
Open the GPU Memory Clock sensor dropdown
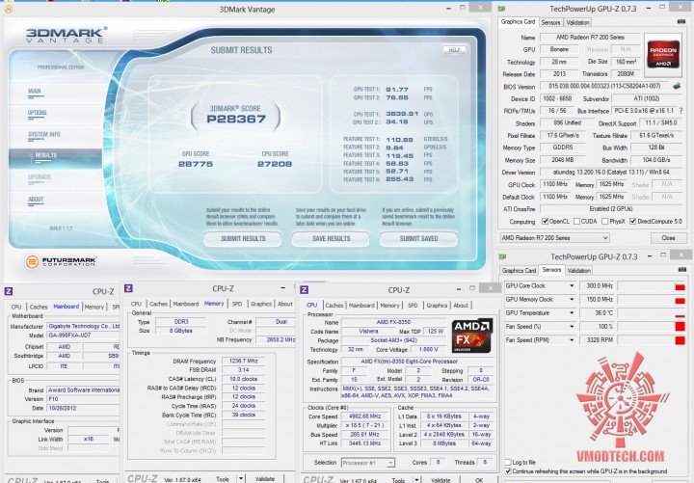[x=572, y=300]
